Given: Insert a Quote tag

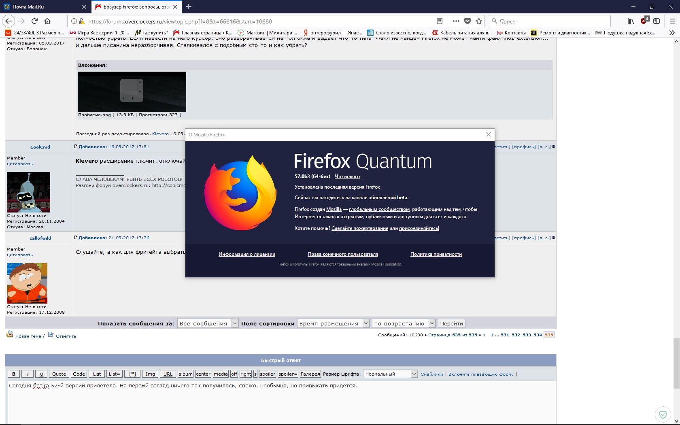Looking at the screenshot, I should tap(59, 374).
